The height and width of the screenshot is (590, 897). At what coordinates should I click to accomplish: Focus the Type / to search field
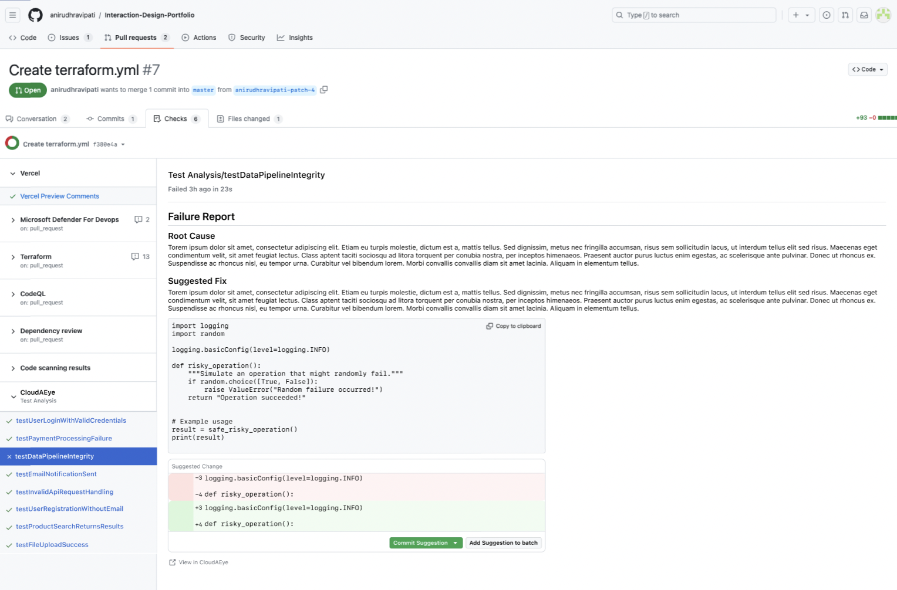694,15
